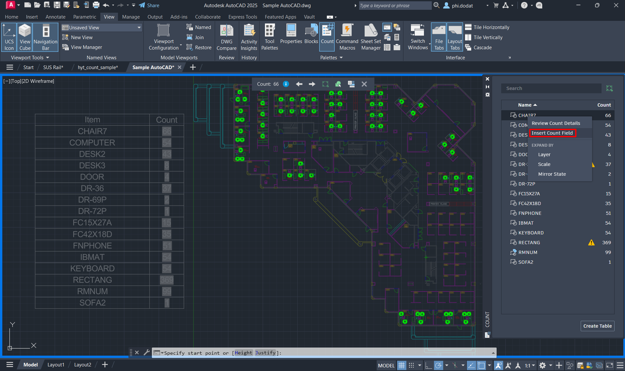Click the Cascade windows option
The width and height of the screenshot is (625, 371).
479,48
